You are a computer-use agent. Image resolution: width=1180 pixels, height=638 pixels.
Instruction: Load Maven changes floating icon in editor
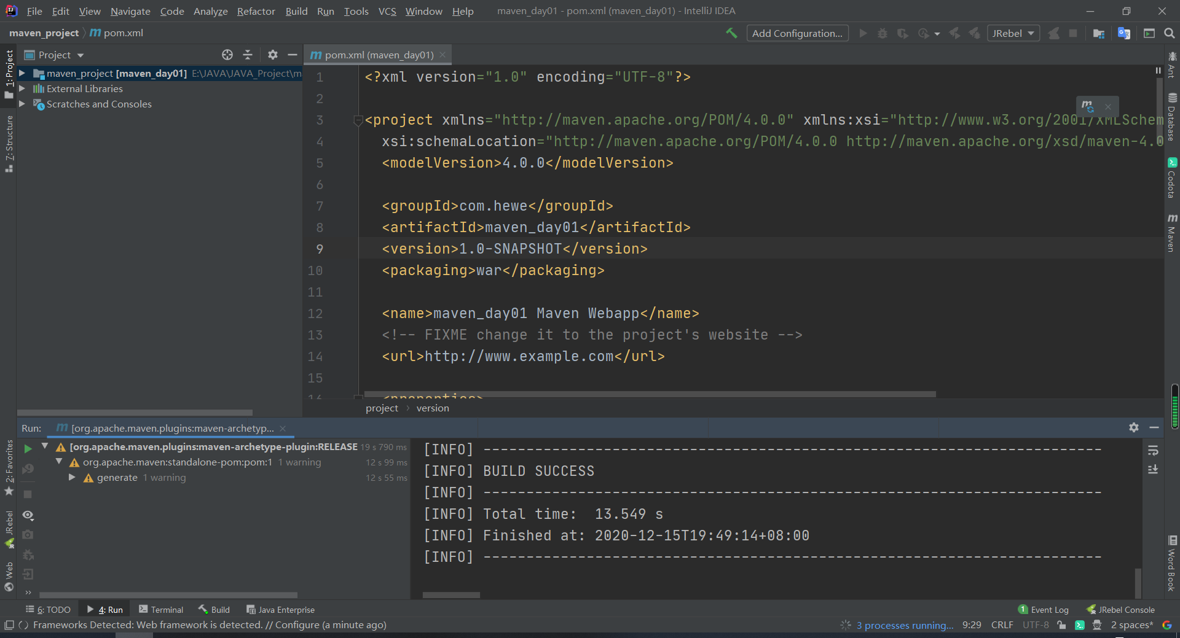pos(1088,106)
